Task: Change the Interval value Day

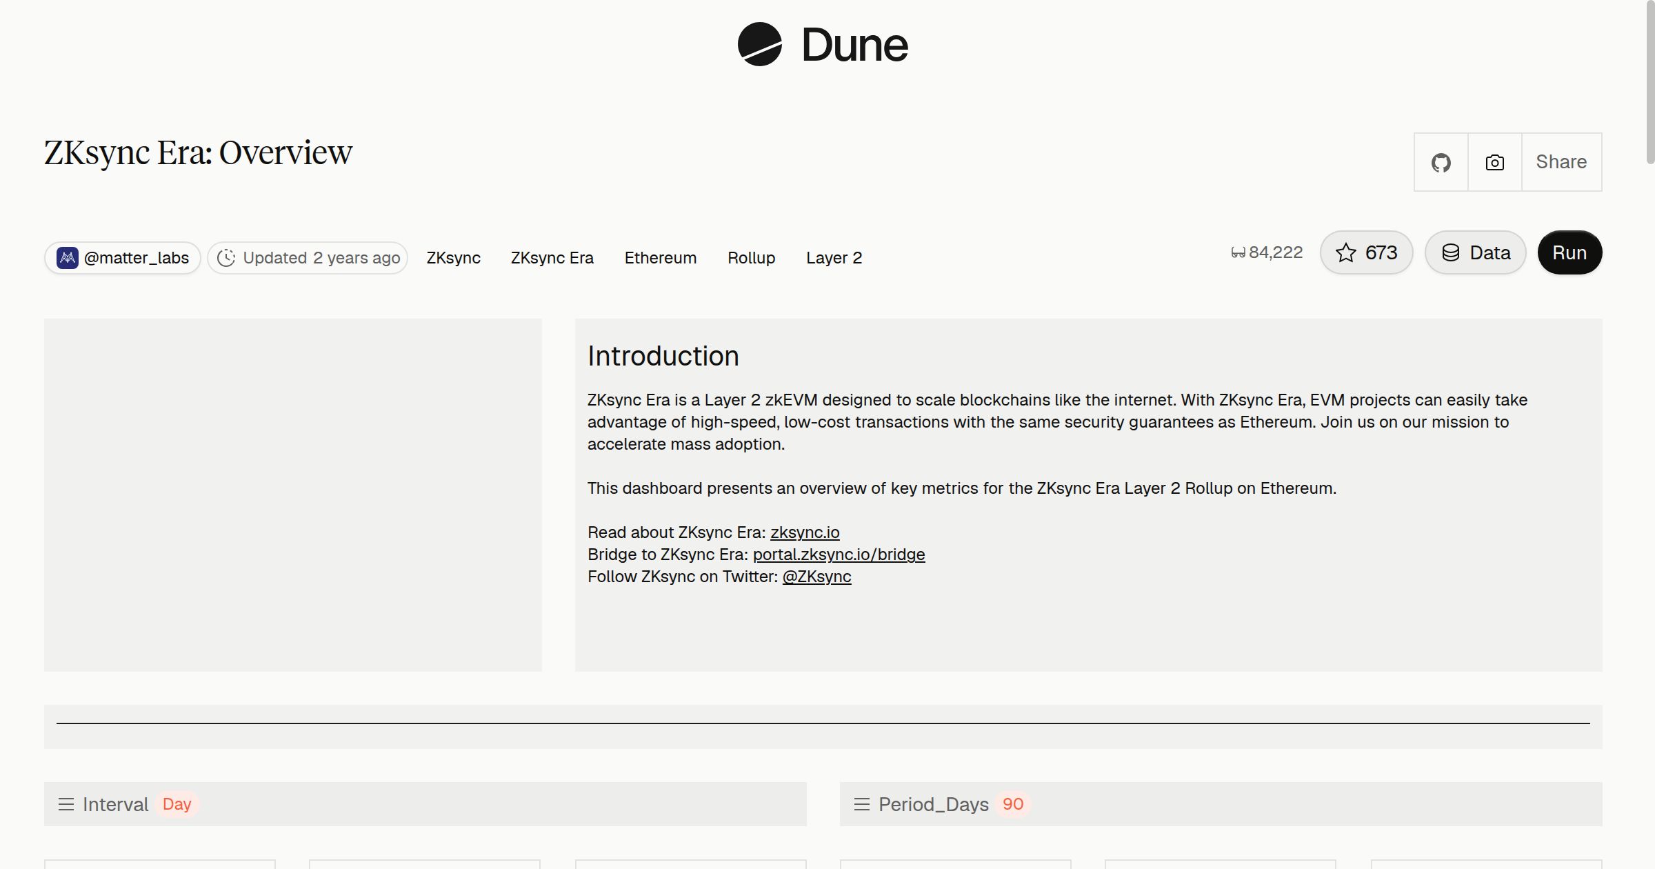Action: tap(177, 804)
